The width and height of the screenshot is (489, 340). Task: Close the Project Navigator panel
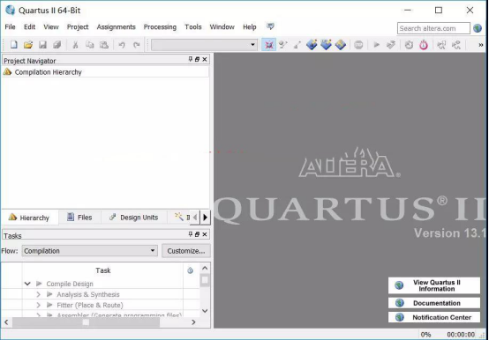click(205, 59)
